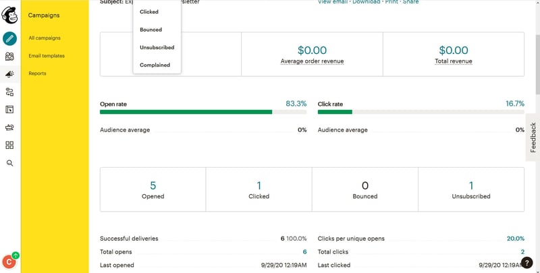
Task: Choose Bounced in the dropdown list
Action: tap(151, 30)
